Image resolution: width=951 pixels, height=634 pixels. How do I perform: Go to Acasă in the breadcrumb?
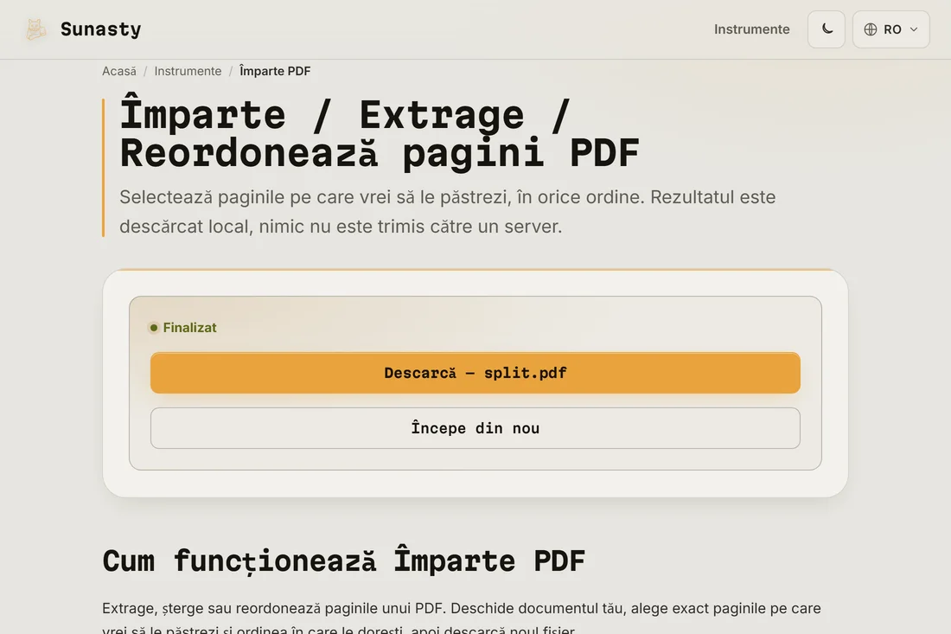coord(119,71)
